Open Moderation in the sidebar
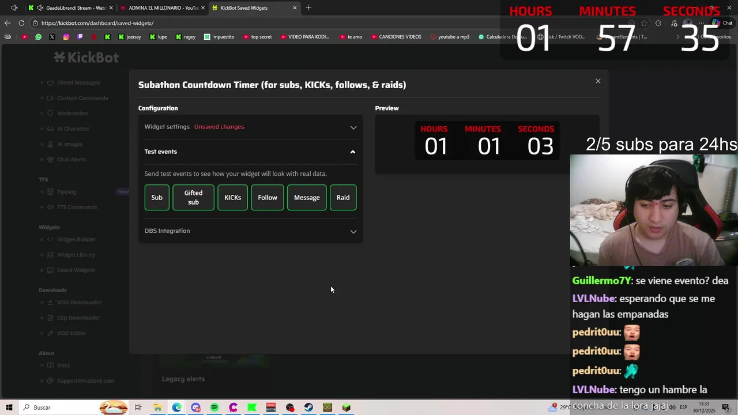The image size is (738, 415). coord(72,114)
